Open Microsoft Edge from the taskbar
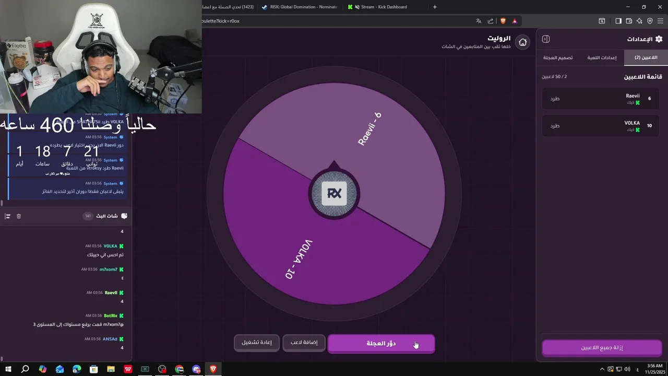 (77, 369)
